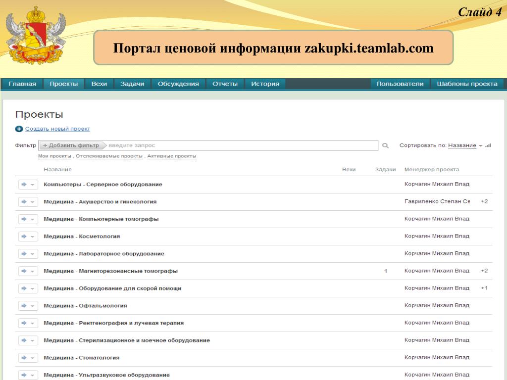507x380 pixels.
Task: Click the plus icon beside Создать новый проект
Action: [19, 129]
